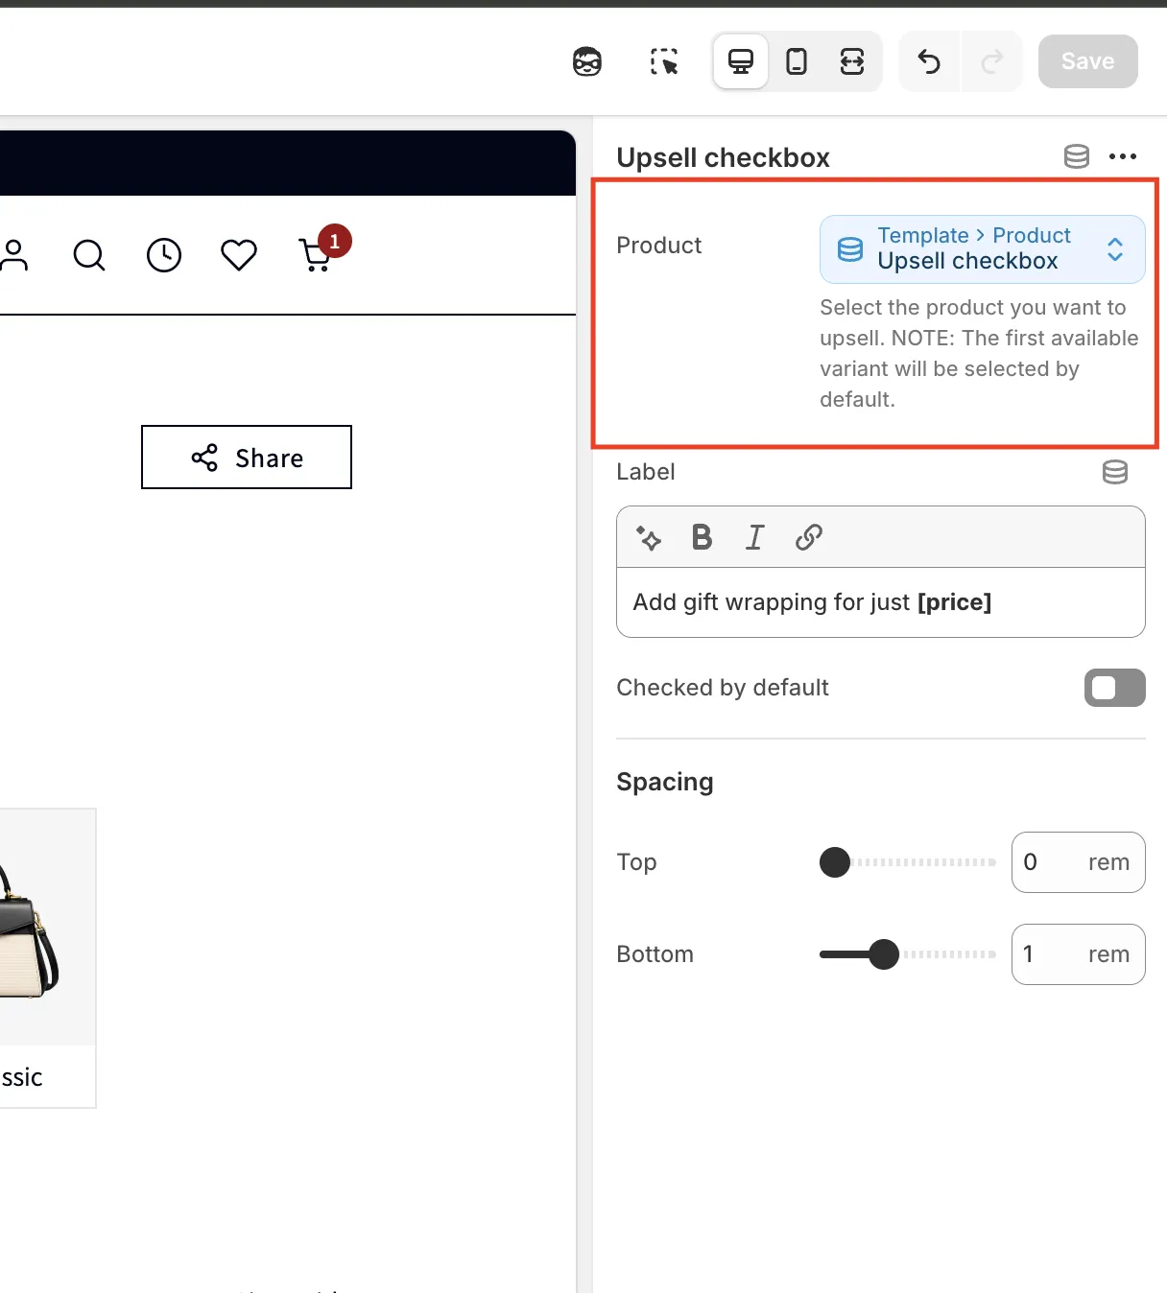Toggle bold formatting in the Label editor

[702, 538]
